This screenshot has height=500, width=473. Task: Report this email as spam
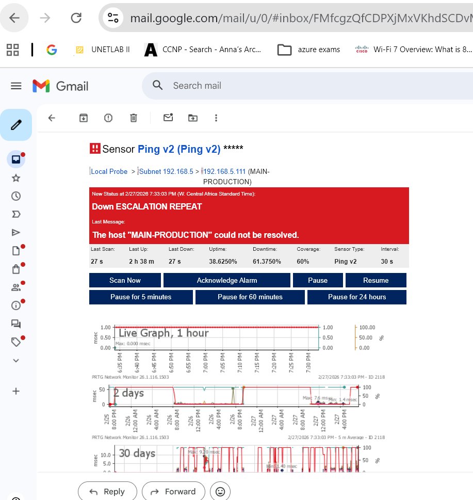[x=108, y=118]
